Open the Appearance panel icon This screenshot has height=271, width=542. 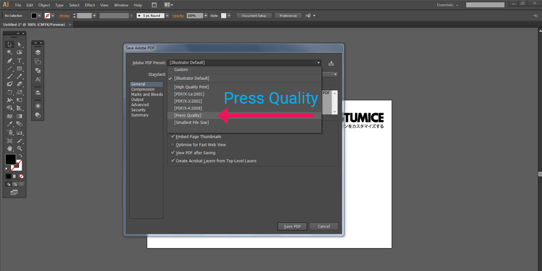pyautogui.click(x=38, y=106)
